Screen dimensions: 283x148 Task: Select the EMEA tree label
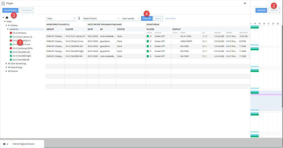pyautogui.click(x=9, y=21)
